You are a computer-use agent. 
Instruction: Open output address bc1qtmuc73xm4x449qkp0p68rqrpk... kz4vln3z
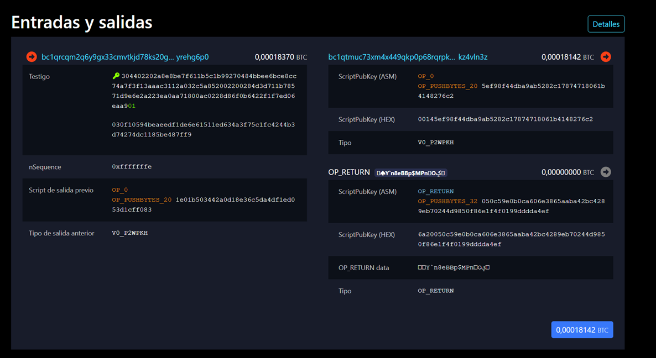coord(408,57)
